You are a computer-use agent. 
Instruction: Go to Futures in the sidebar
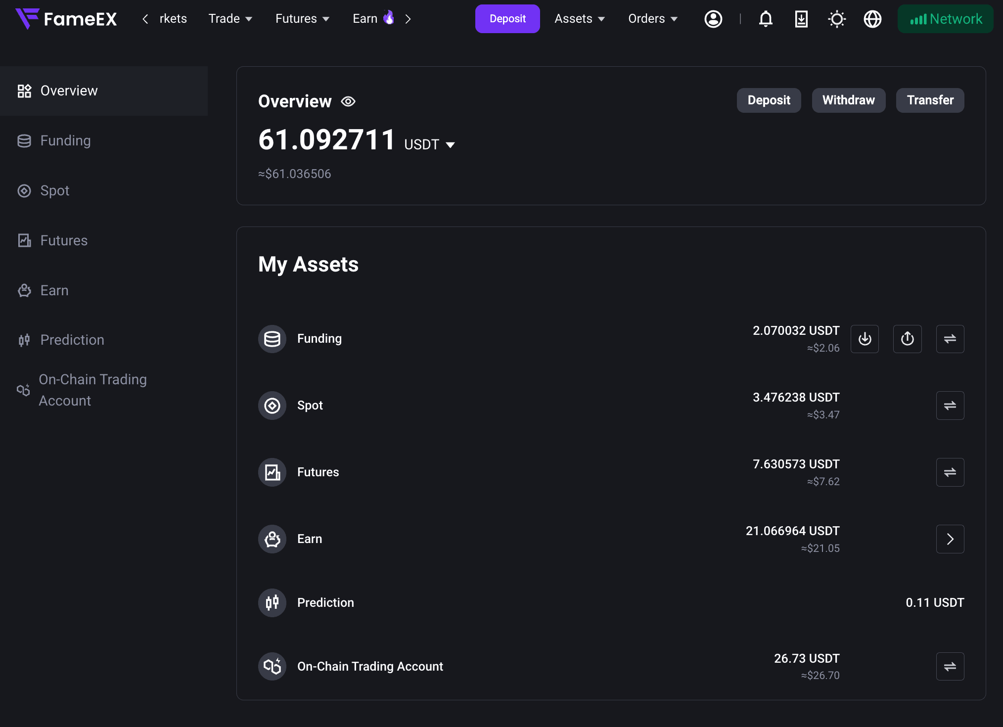pos(104,241)
